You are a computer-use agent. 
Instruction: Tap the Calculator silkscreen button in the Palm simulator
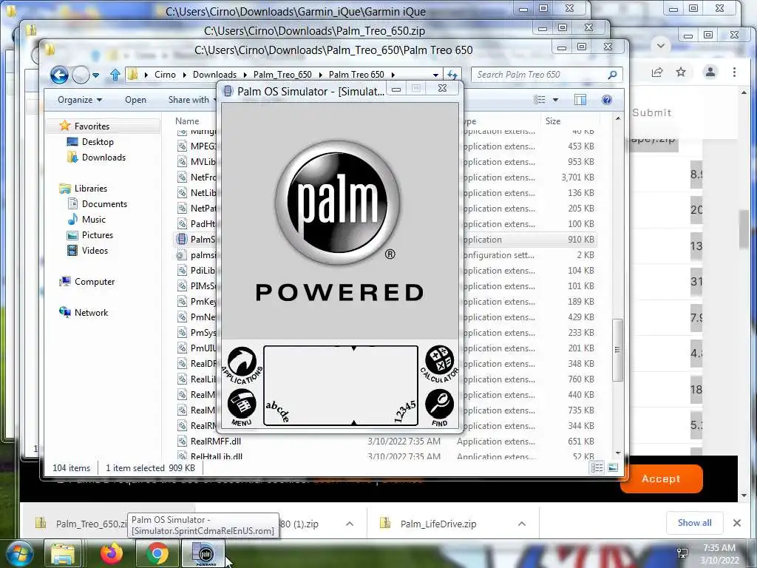tap(439, 363)
